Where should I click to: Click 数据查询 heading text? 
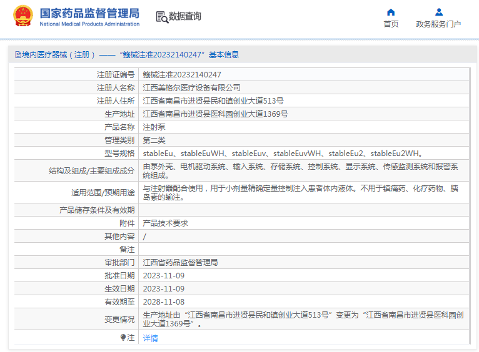(x=185, y=16)
